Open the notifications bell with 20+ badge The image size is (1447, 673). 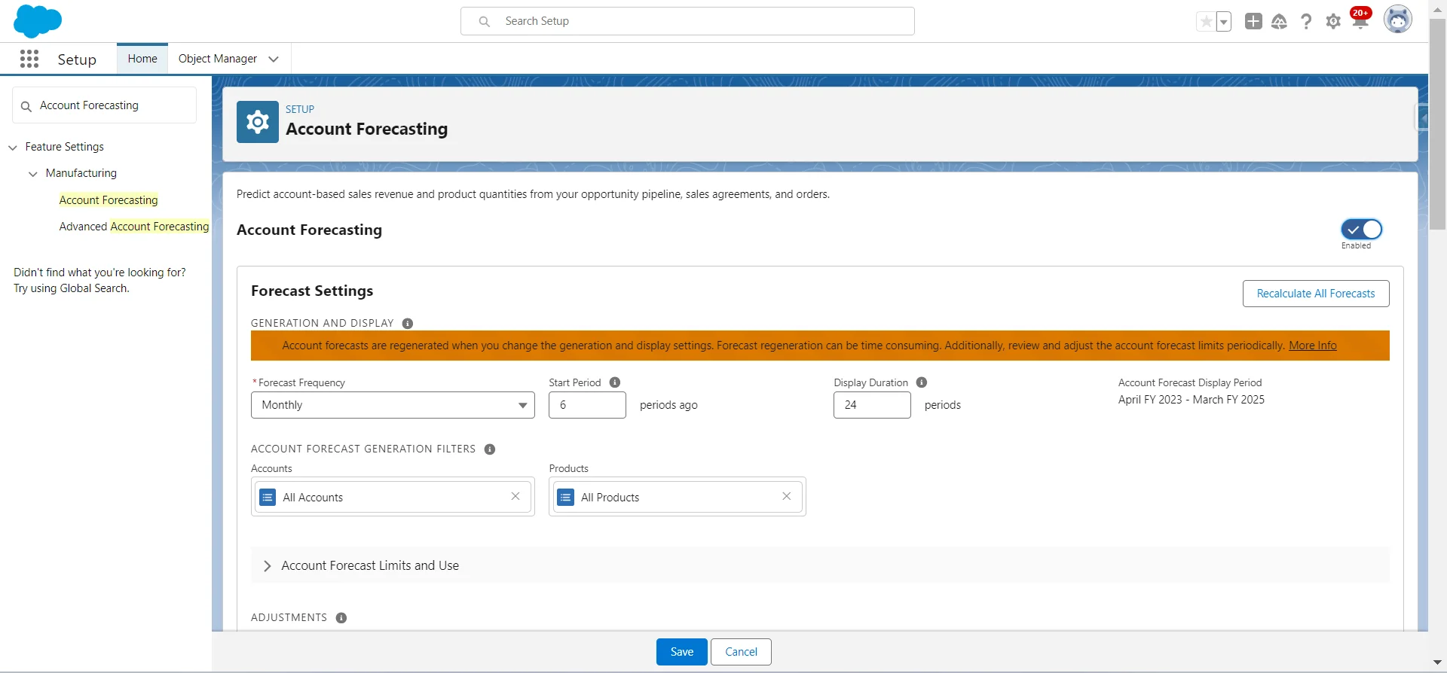[1360, 20]
